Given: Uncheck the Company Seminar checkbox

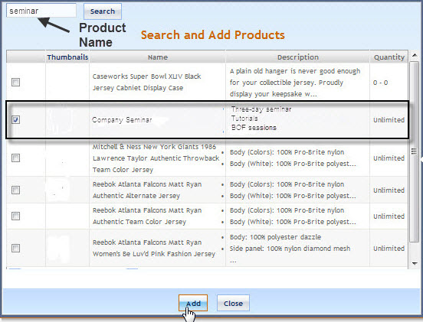Looking at the screenshot, I should (x=15, y=119).
